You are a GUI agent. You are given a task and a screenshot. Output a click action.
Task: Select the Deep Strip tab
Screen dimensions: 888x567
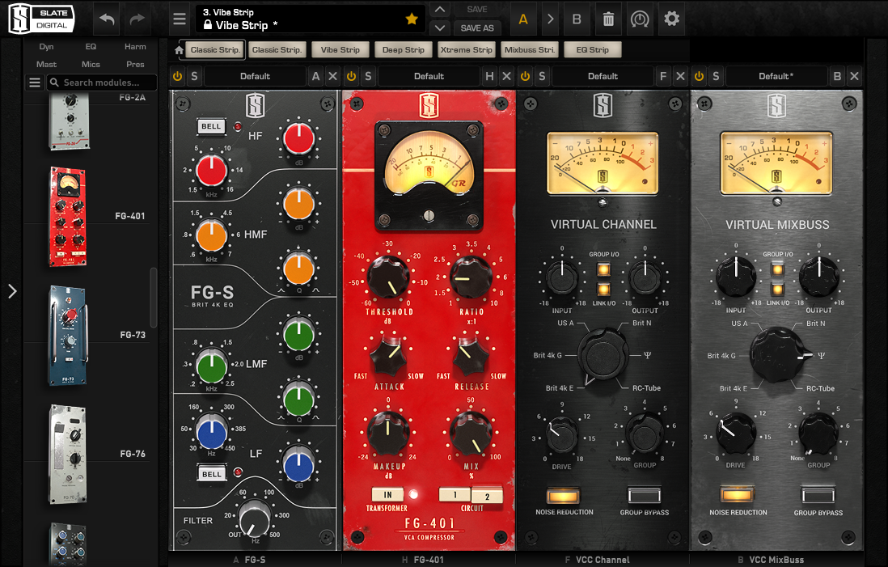click(x=404, y=50)
